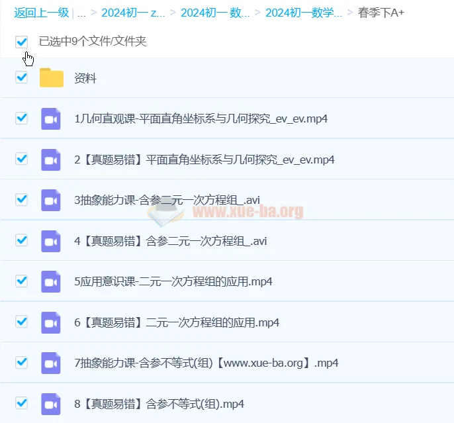454x423 pixels.
Task: Open the 资料 folder by its name
Action: tap(85, 79)
